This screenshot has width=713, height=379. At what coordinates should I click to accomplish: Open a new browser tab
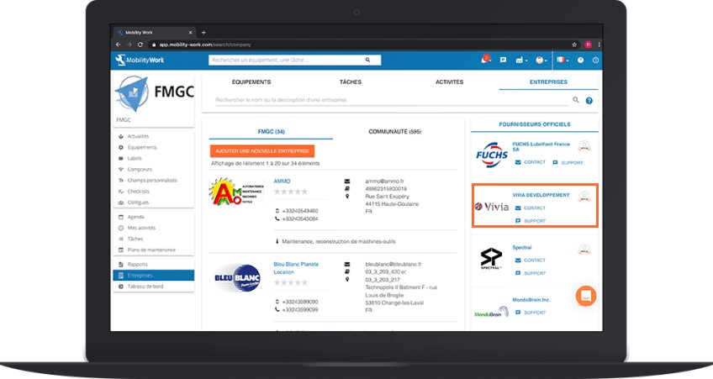[203, 32]
